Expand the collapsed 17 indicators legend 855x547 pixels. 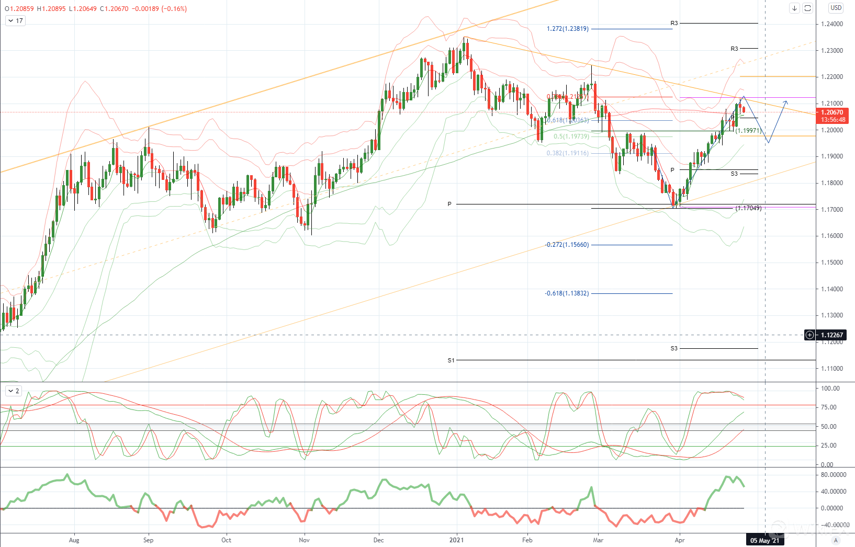pyautogui.click(x=15, y=21)
